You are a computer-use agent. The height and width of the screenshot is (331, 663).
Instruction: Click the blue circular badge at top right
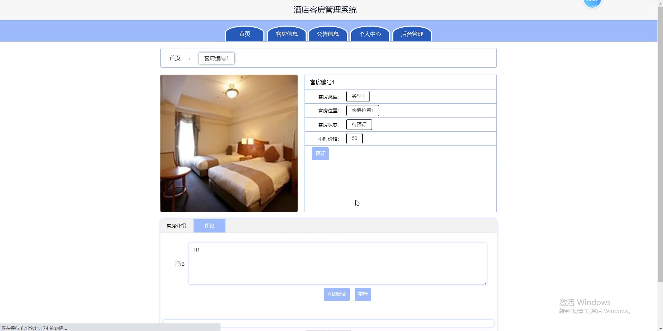pyautogui.click(x=592, y=3)
